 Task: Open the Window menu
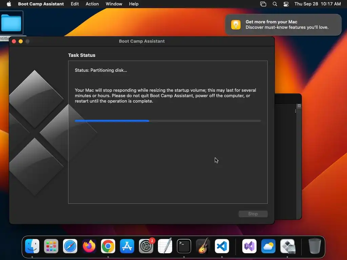(x=114, y=4)
